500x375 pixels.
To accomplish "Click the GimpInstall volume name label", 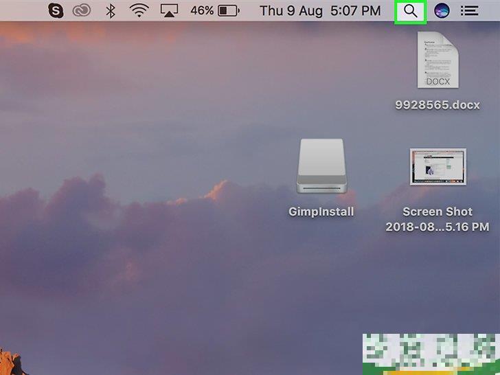I will click(321, 212).
